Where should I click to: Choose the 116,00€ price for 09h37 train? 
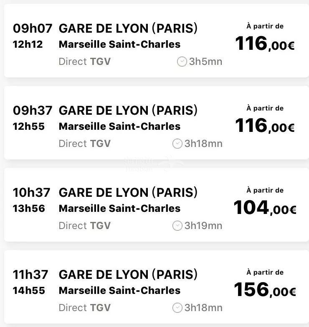(x=265, y=126)
